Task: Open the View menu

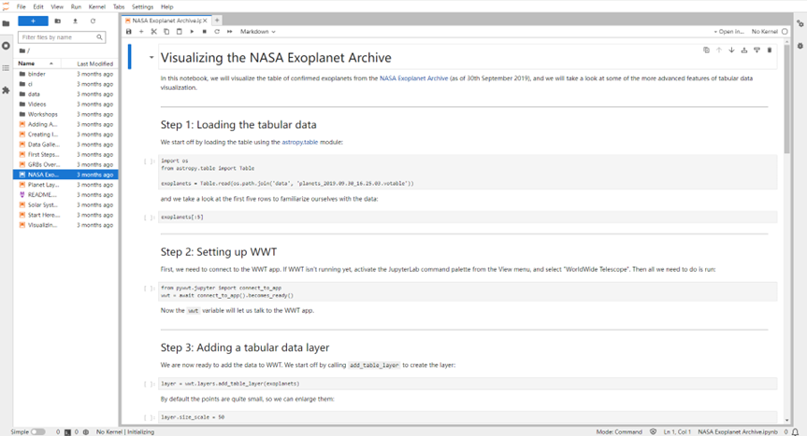Action: (x=57, y=7)
